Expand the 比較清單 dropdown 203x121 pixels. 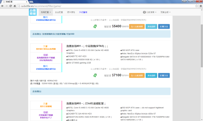tap(150, 12)
